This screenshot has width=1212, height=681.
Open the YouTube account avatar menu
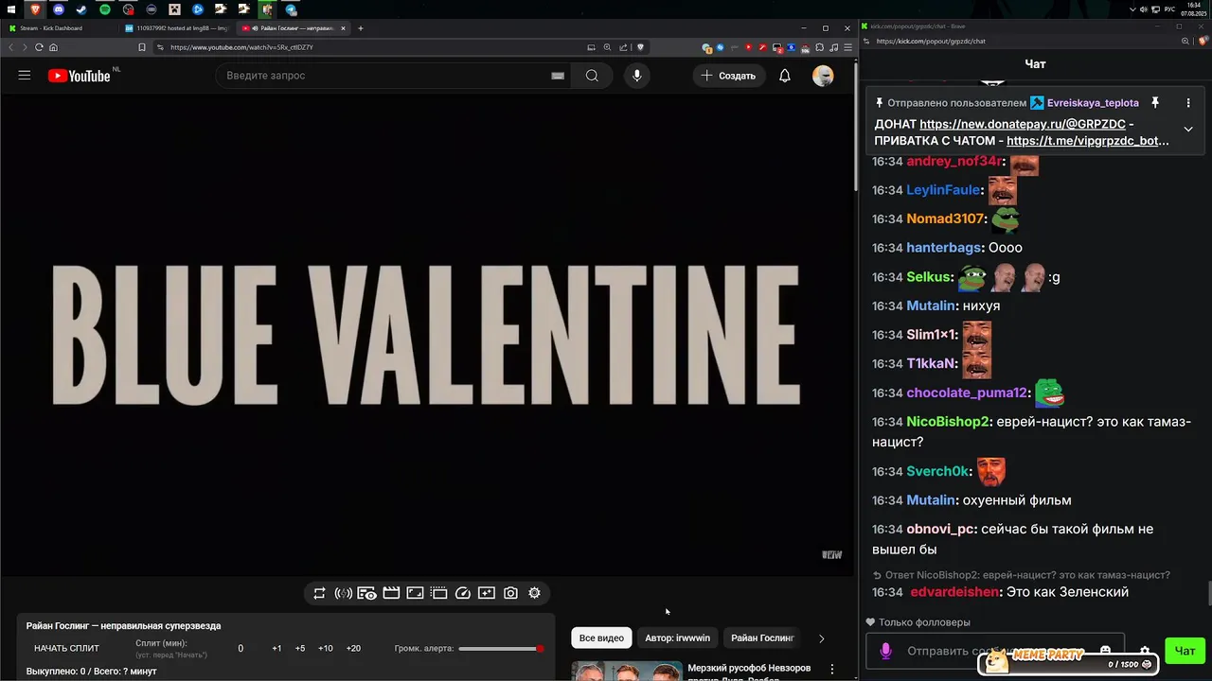823,76
